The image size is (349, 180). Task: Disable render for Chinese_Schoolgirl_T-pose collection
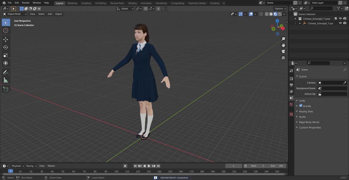pyautogui.click(x=345, y=19)
